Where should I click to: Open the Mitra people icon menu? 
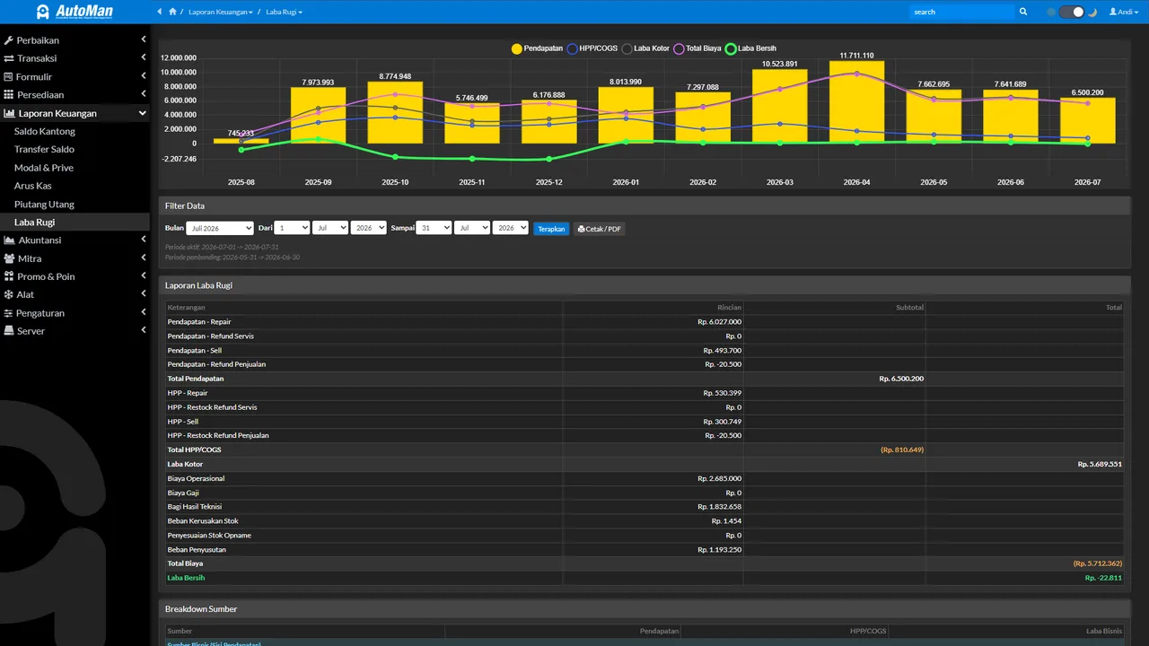(75, 258)
